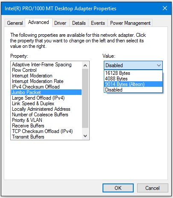Select 9014 Bytes (Alteon) option
Viewport: 173px width, 198px height.
pos(133,84)
